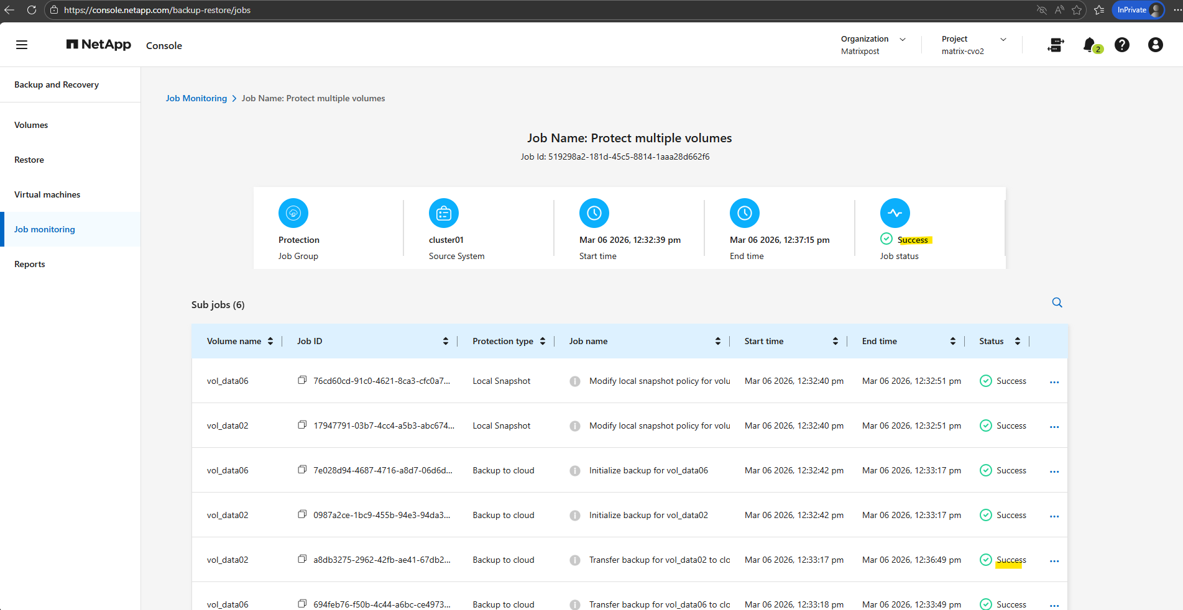Click info icon for Initialize backup for vol_data06
The image size is (1183, 610).
pyautogui.click(x=575, y=471)
